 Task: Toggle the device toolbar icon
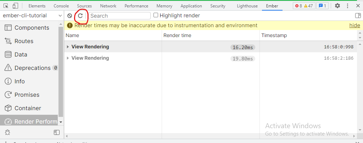tap(15, 6)
